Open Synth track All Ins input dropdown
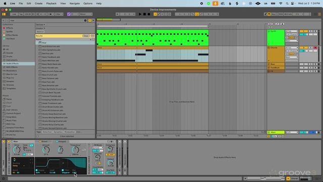323x182 pixels. (292, 31)
